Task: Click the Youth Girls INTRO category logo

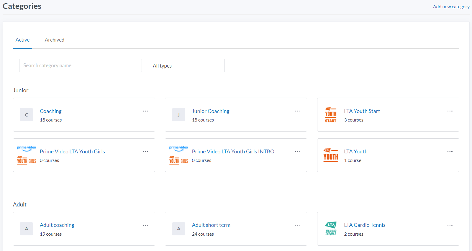Action: tap(178, 155)
